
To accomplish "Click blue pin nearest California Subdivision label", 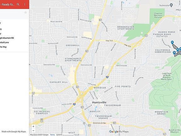I will click(174, 53).
